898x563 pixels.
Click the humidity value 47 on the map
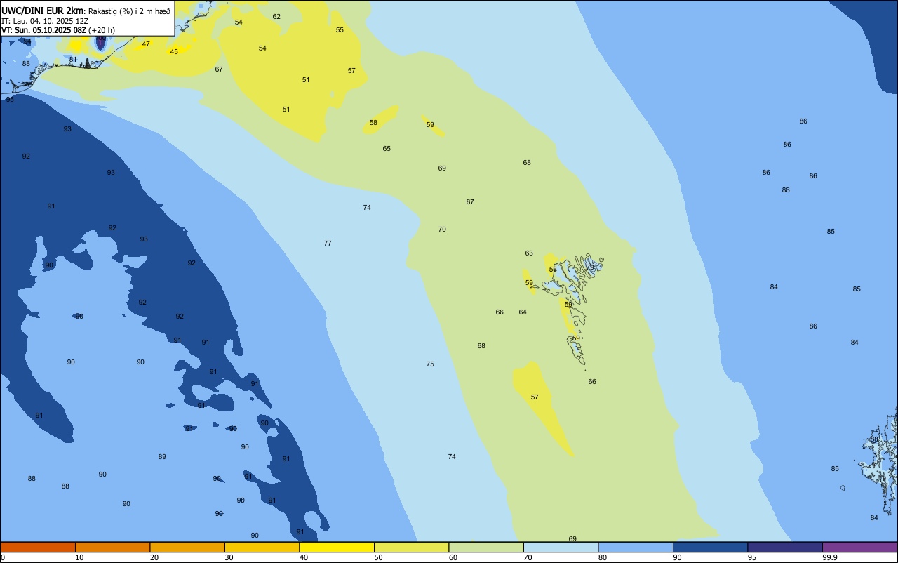tap(146, 44)
